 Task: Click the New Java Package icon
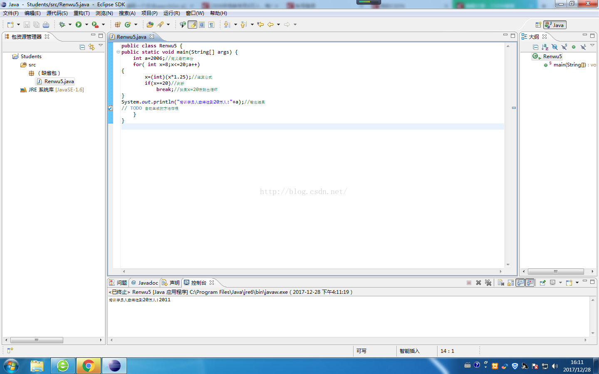click(x=118, y=25)
